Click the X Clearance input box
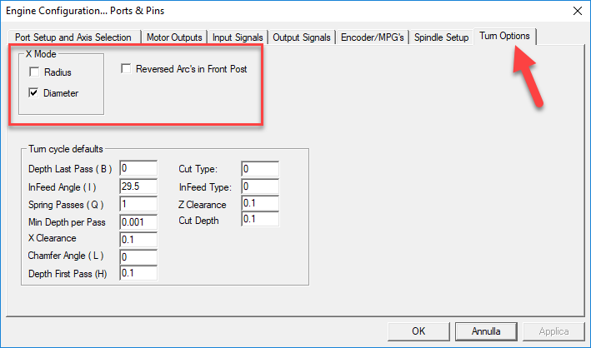 [x=138, y=239]
